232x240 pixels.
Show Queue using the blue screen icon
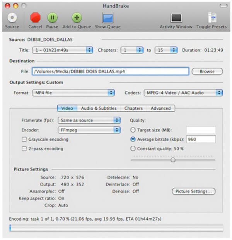[107, 18]
